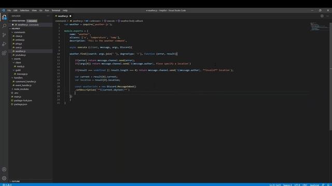Open the File menu
The image size is (332, 186).
click(9, 10)
